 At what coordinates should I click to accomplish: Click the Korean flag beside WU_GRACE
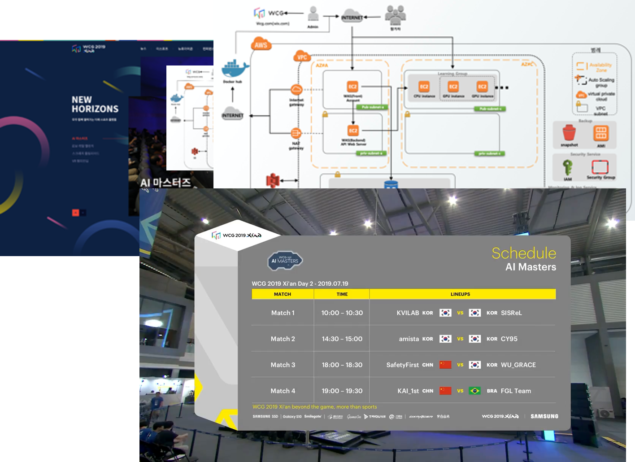[475, 365]
